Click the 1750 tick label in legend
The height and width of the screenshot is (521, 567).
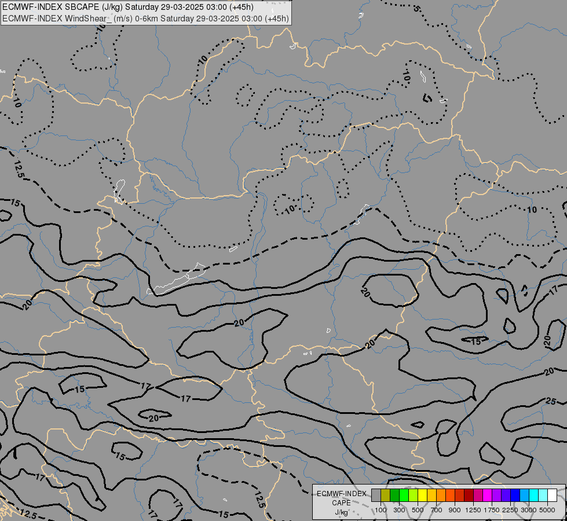492,510
